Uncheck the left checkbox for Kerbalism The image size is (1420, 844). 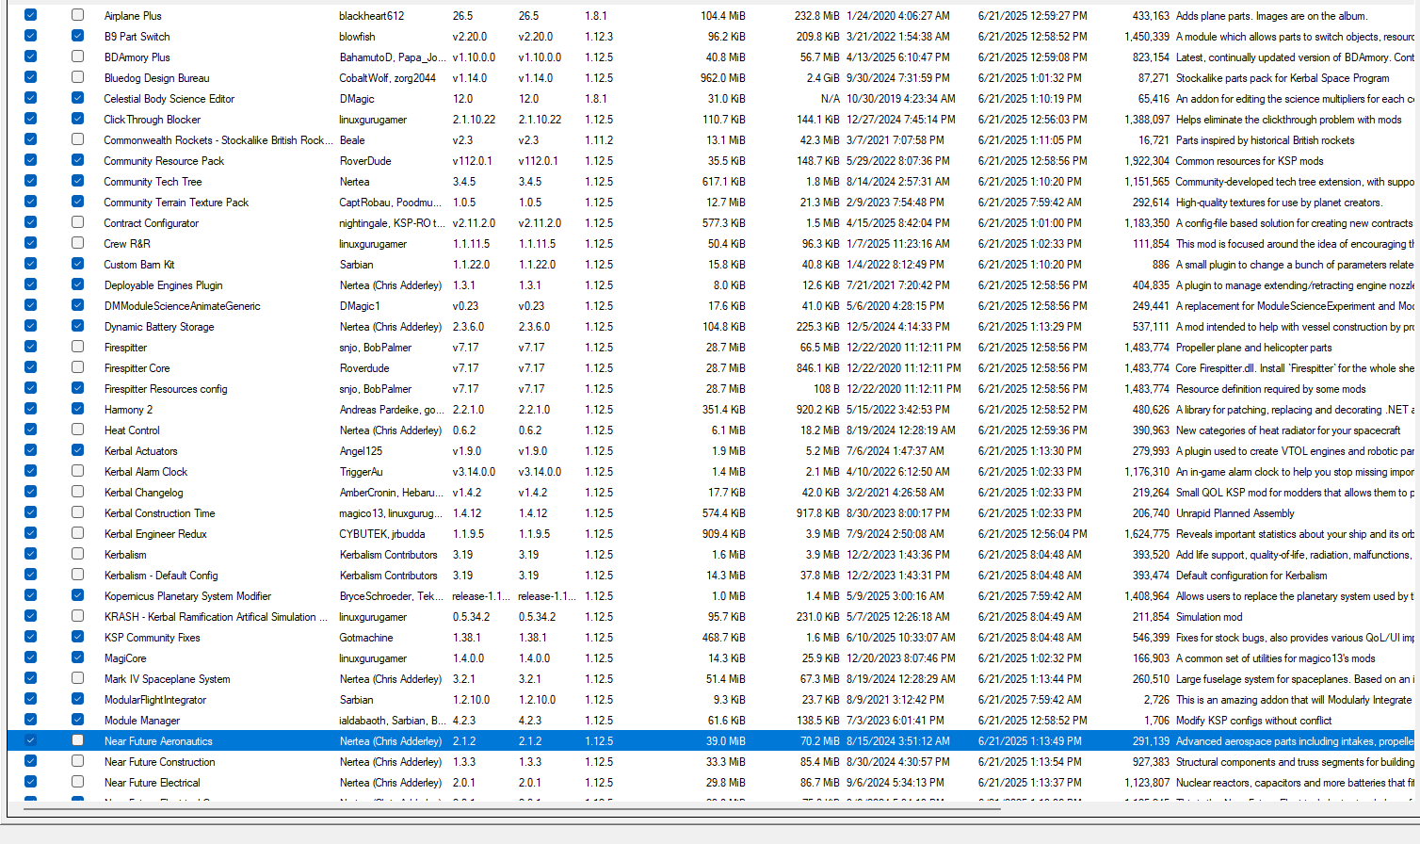click(x=30, y=554)
